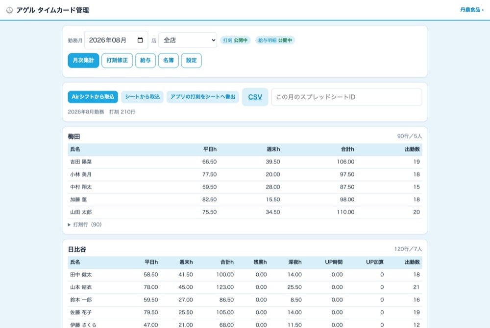Open the calendar picker icon for 勤務月
This screenshot has height=328, width=490.
coord(140,40)
